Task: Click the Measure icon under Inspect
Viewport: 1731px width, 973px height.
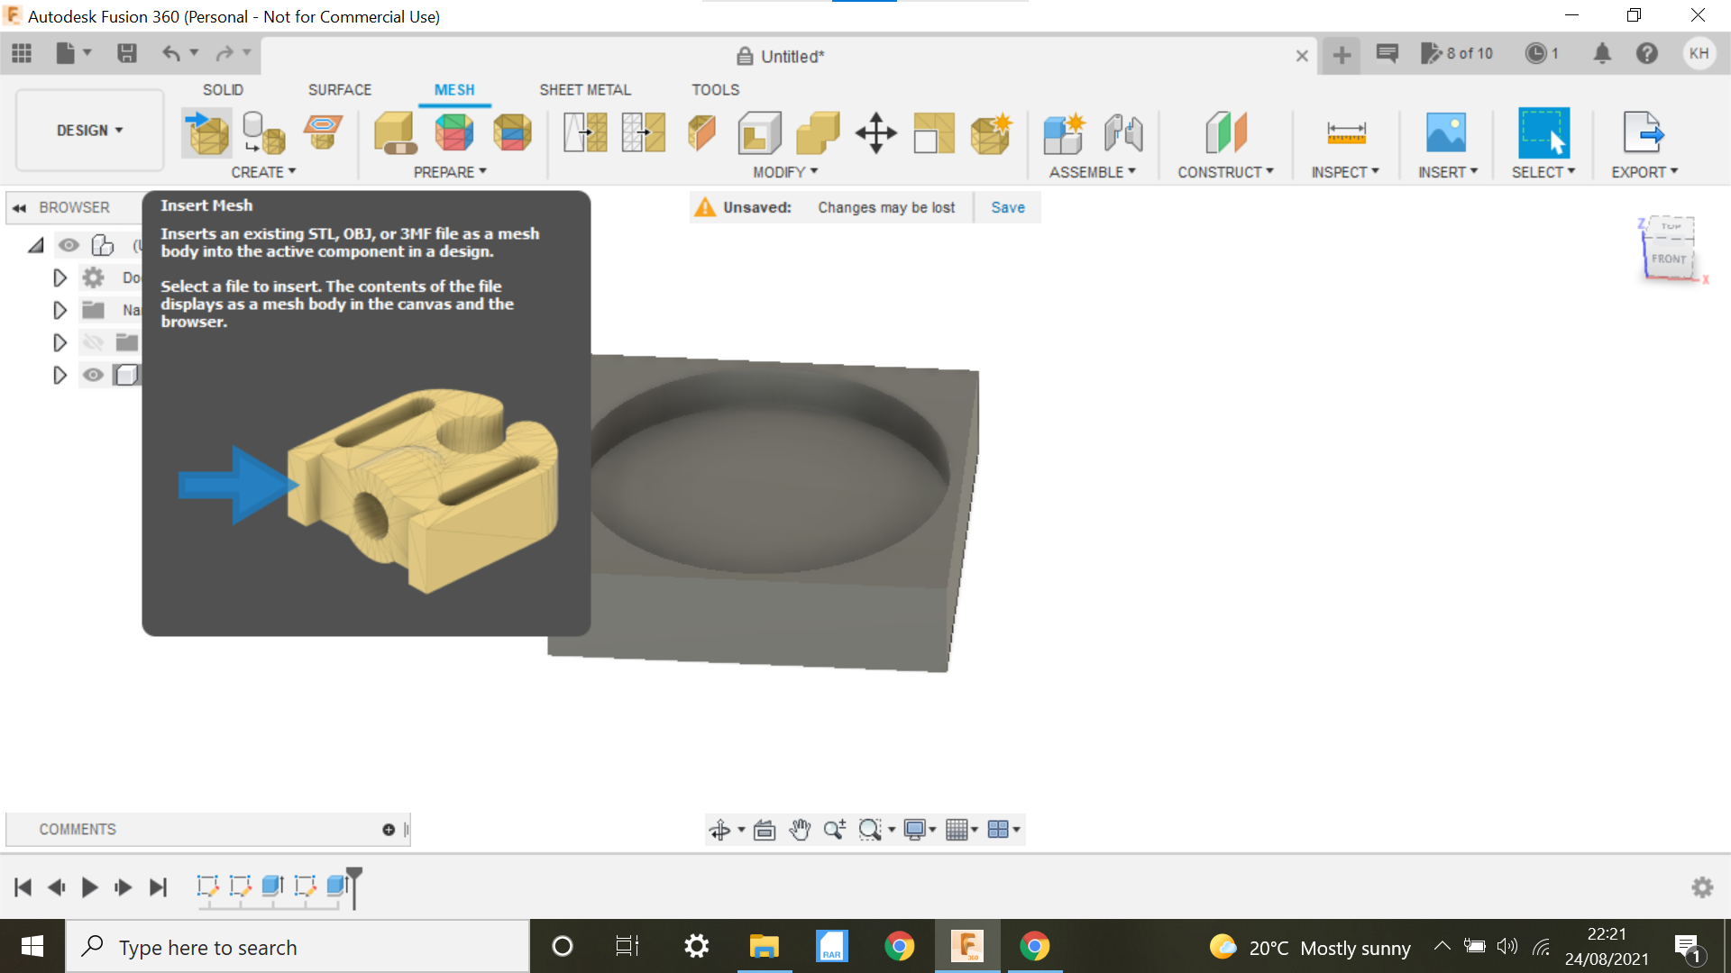Action: 1345,132
